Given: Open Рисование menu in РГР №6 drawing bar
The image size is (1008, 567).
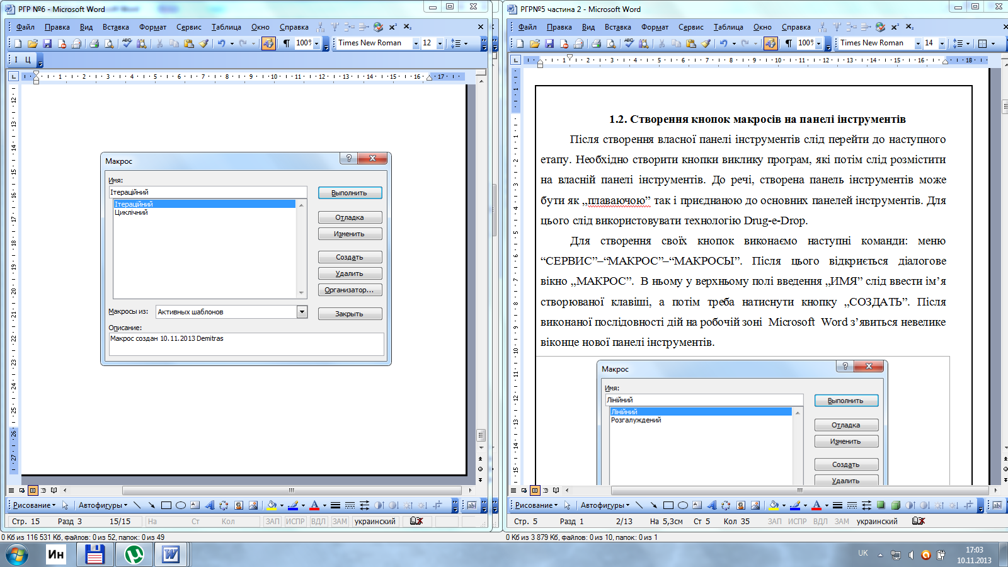Looking at the screenshot, I should (34, 505).
